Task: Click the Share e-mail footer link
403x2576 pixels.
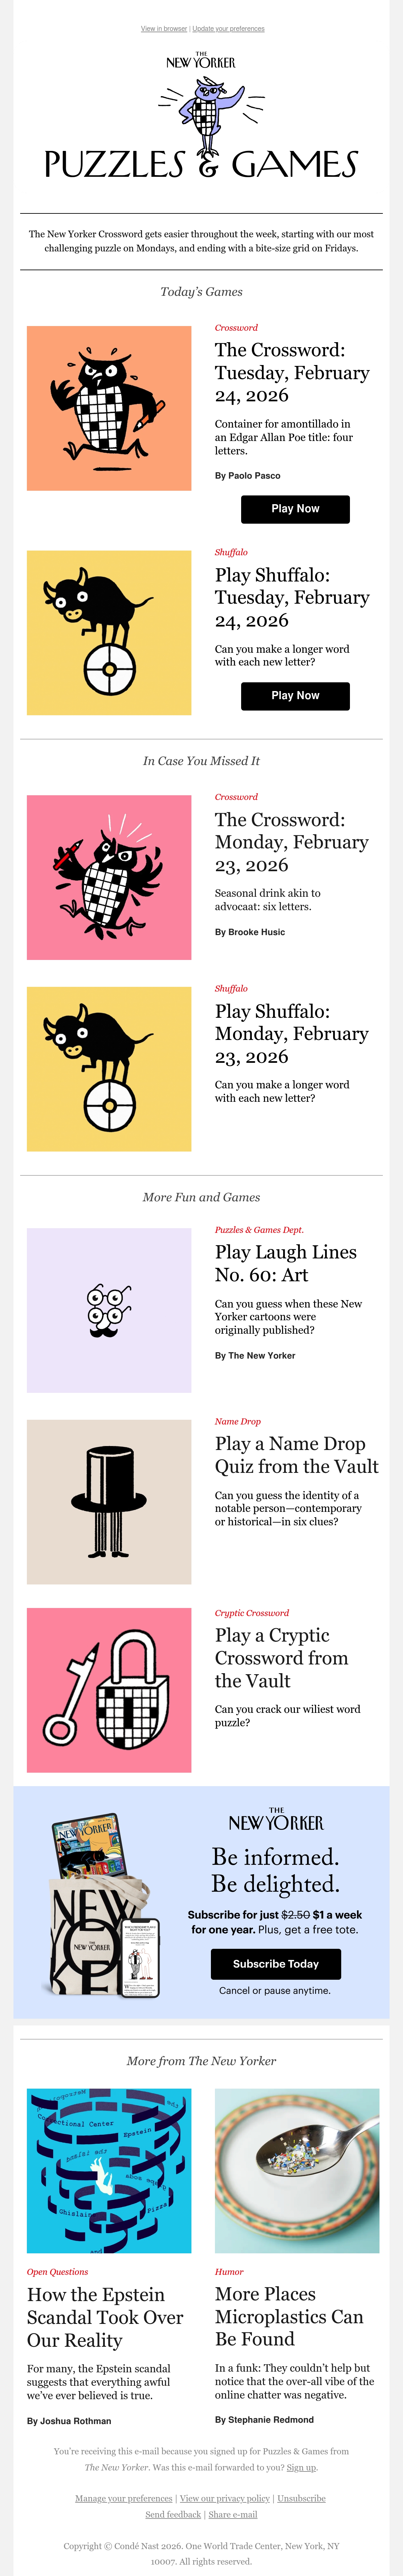Action: click(233, 2514)
